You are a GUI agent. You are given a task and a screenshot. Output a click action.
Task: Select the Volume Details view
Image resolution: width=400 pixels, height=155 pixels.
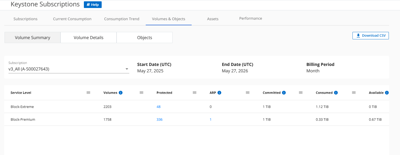88,37
